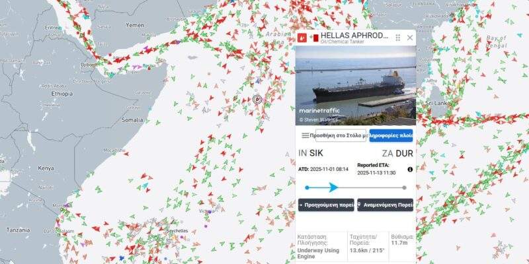Click the ETA info icon
The height and width of the screenshot is (264, 529).
tap(410, 170)
